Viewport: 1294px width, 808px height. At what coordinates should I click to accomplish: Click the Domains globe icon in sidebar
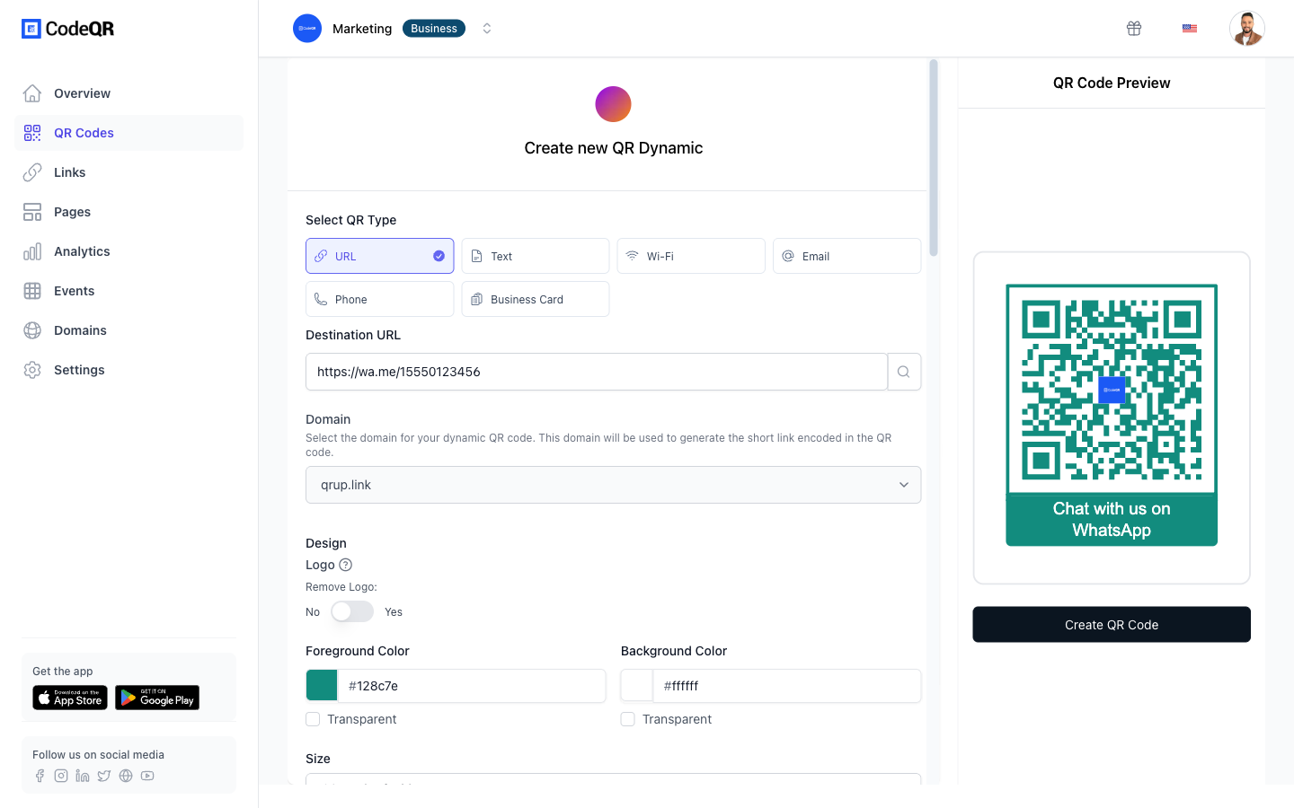pyautogui.click(x=32, y=330)
